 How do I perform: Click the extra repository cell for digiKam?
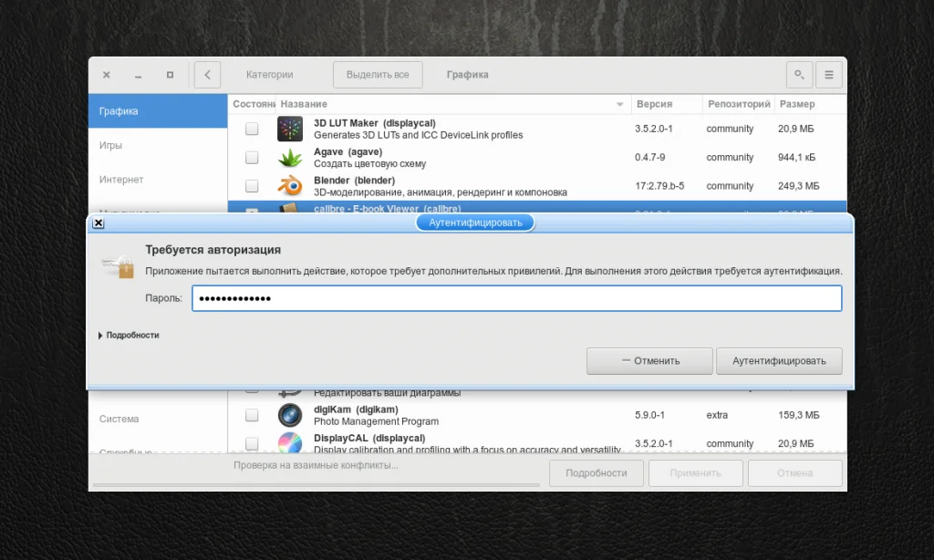coord(717,415)
